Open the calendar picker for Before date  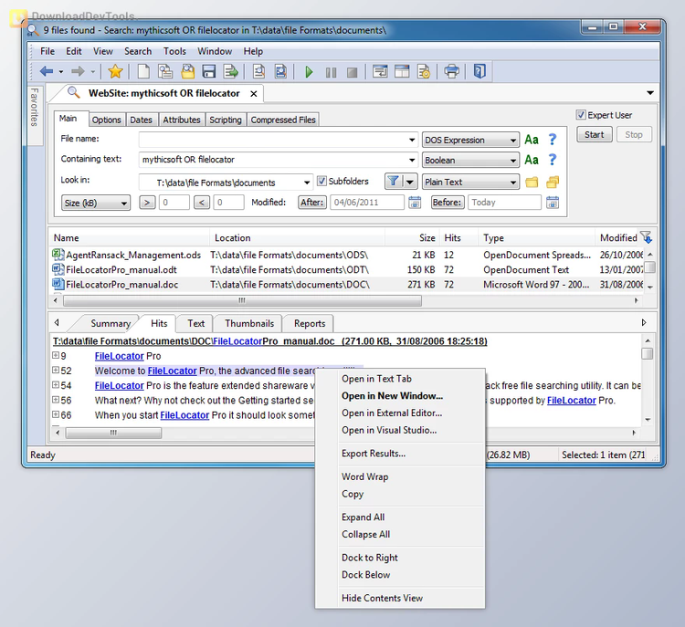[553, 203]
